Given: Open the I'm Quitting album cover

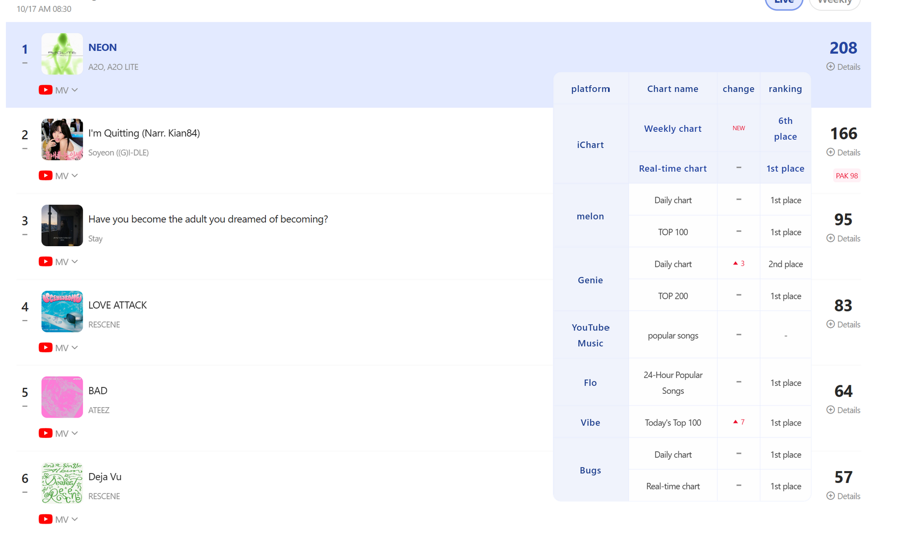Looking at the screenshot, I should (62, 140).
